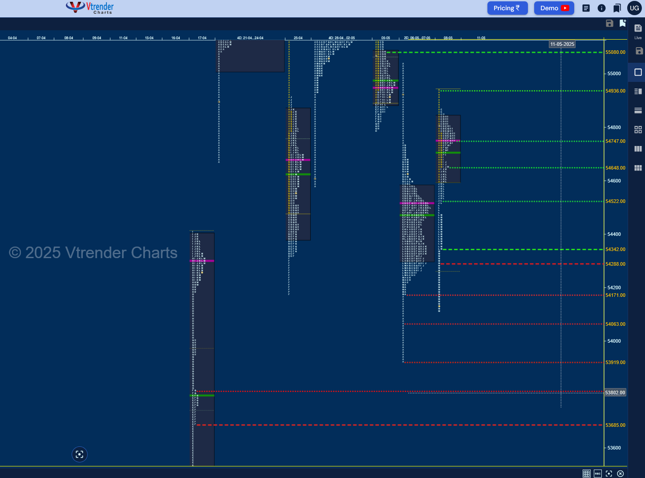Switch to four-square grid layout icon
This screenshot has width=645, height=478.
638,130
